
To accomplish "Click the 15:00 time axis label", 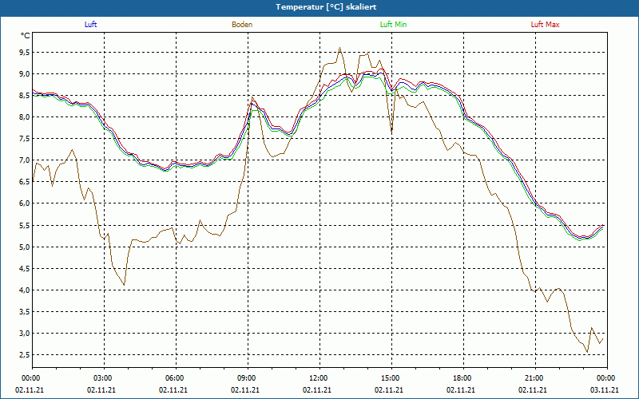I will 391,378.
